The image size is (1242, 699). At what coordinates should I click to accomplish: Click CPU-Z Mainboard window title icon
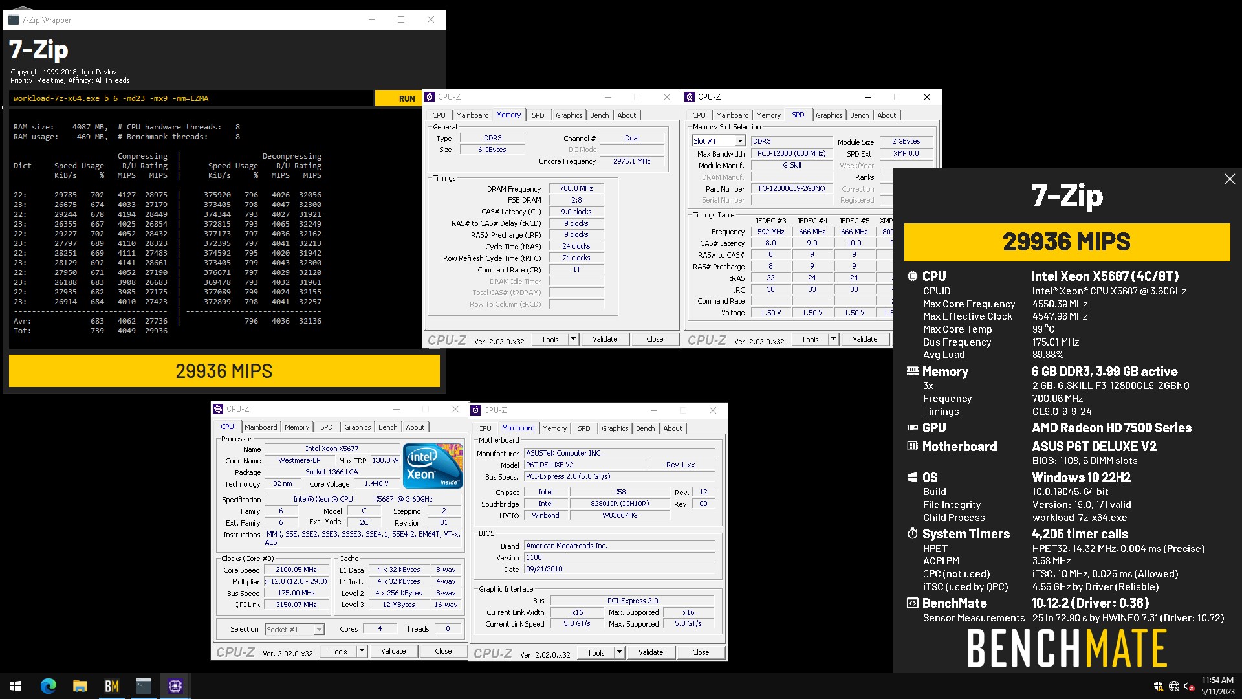click(x=476, y=410)
